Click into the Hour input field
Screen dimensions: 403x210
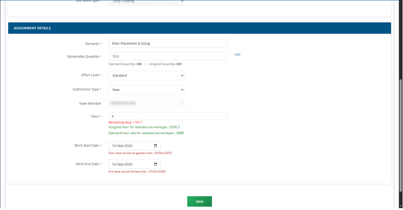click(168, 116)
